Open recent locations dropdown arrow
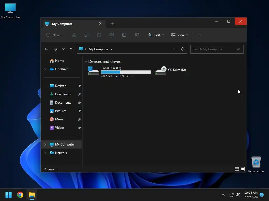Viewport: 269px width, 201px height. 63,49
